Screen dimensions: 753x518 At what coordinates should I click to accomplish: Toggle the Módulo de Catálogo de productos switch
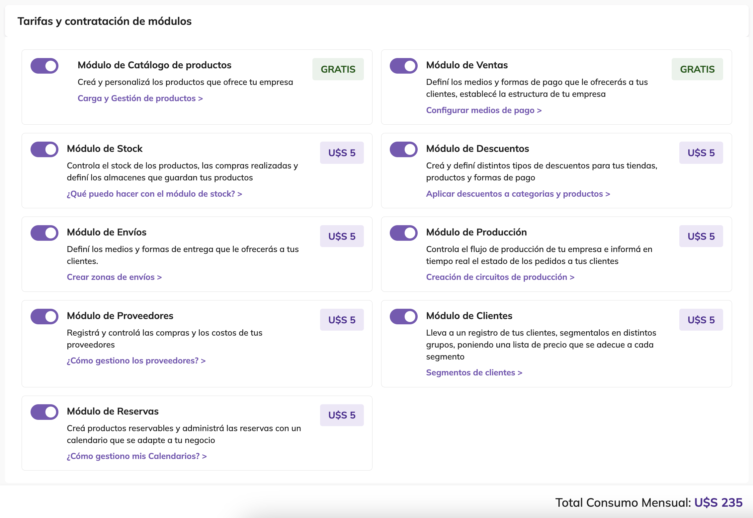click(44, 66)
